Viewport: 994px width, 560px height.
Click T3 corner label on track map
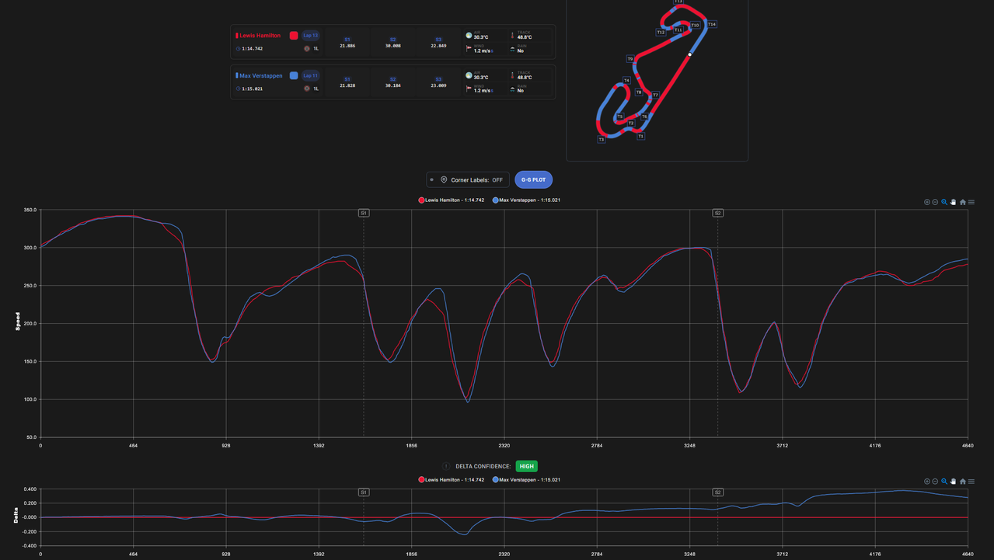601,140
